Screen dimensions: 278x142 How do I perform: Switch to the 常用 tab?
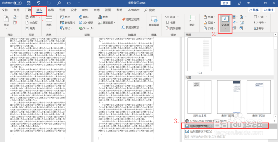(16, 10)
